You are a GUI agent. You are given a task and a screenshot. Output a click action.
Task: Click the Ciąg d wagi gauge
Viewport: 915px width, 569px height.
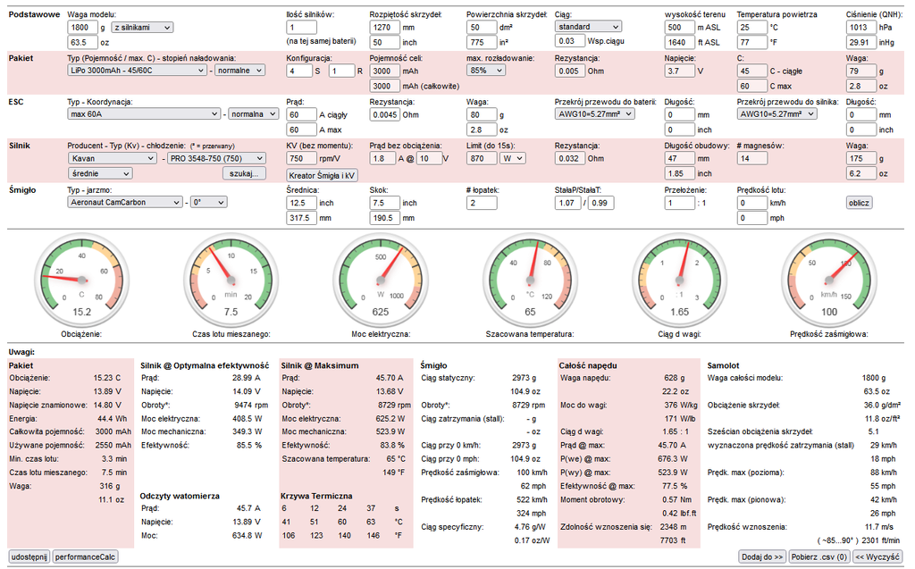tap(680, 280)
